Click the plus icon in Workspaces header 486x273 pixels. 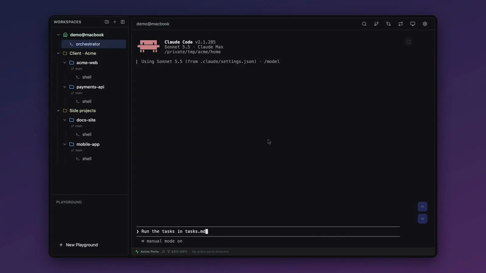pyautogui.click(x=115, y=22)
